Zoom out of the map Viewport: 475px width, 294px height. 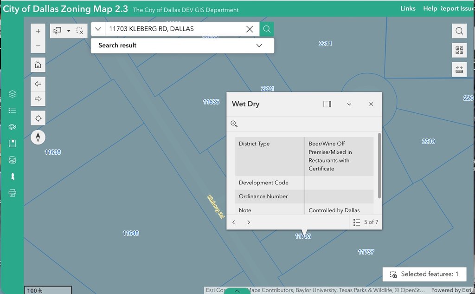pos(38,46)
